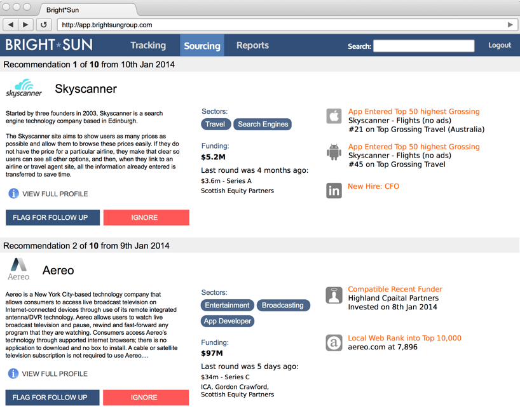Go back with the browser back arrow
The image size is (520, 411).
click(11, 25)
